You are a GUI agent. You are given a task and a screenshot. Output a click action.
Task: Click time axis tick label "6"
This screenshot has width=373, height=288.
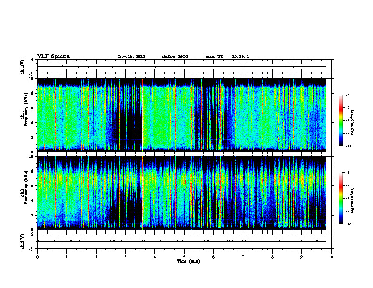tap(214, 257)
